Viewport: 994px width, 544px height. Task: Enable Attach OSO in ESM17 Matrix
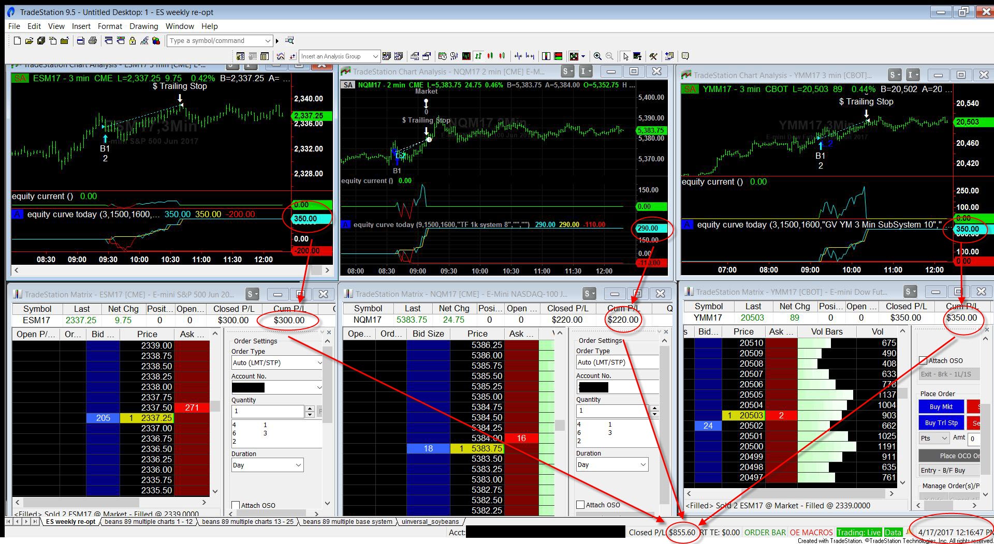click(236, 505)
